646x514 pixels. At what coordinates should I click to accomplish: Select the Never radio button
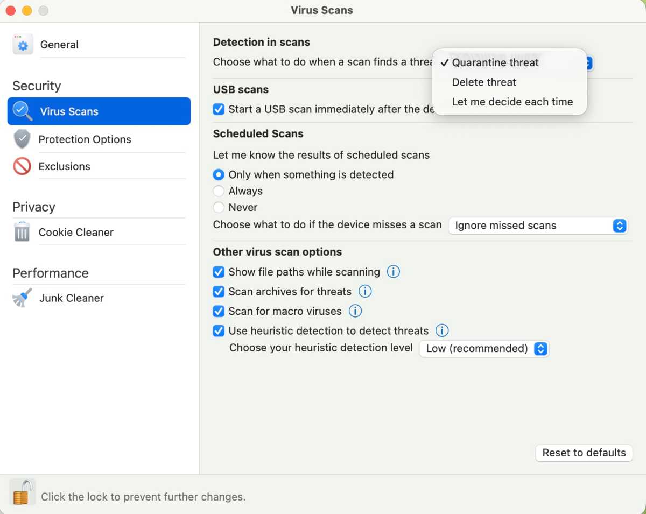pyautogui.click(x=219, y=207)
